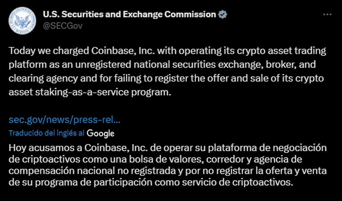Click the @SECGov handle
The width and height of the screenshot is (342, 201).
pos(62,26)
